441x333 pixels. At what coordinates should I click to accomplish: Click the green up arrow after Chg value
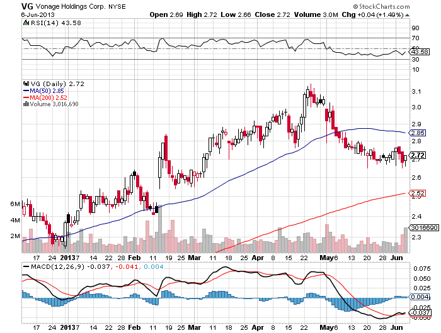[407, 15]
